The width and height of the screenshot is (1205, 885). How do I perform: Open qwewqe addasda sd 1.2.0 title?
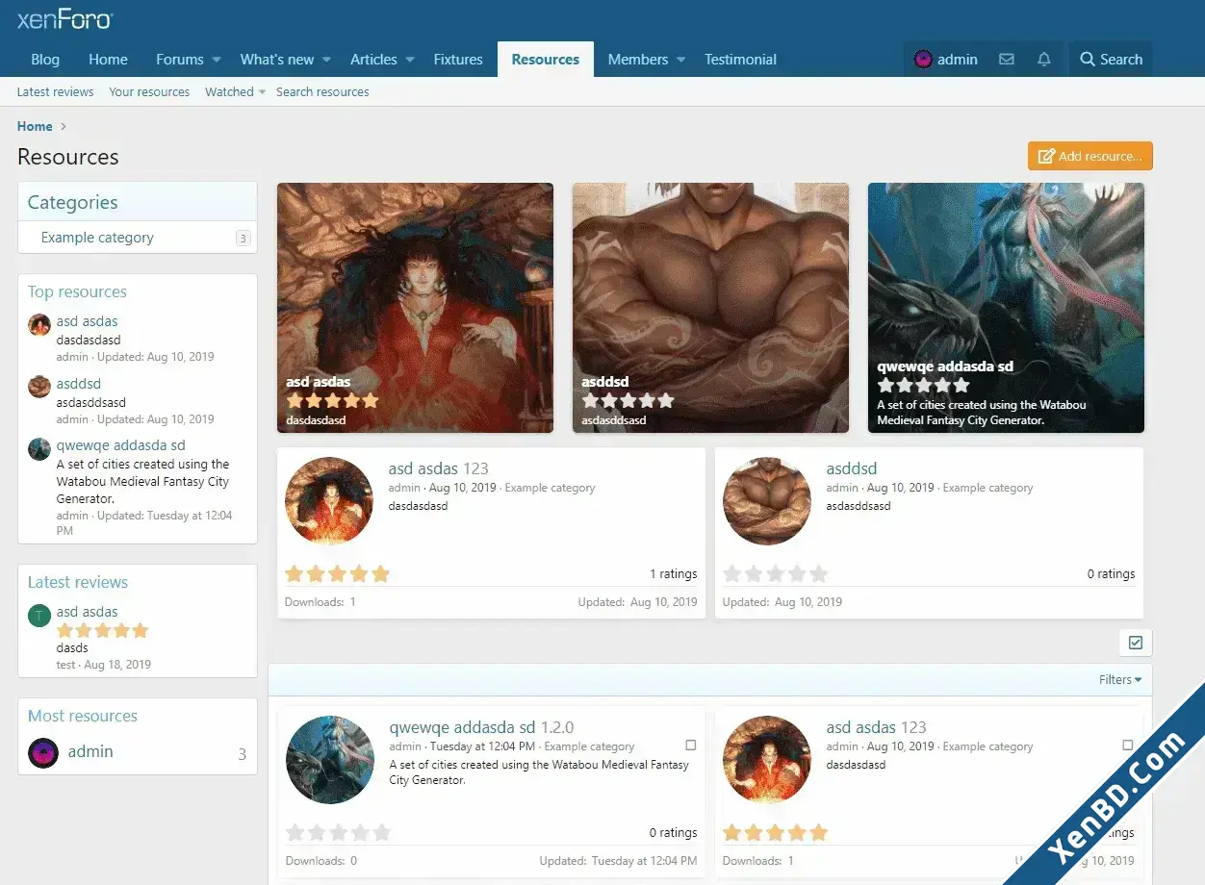point(481,727)
